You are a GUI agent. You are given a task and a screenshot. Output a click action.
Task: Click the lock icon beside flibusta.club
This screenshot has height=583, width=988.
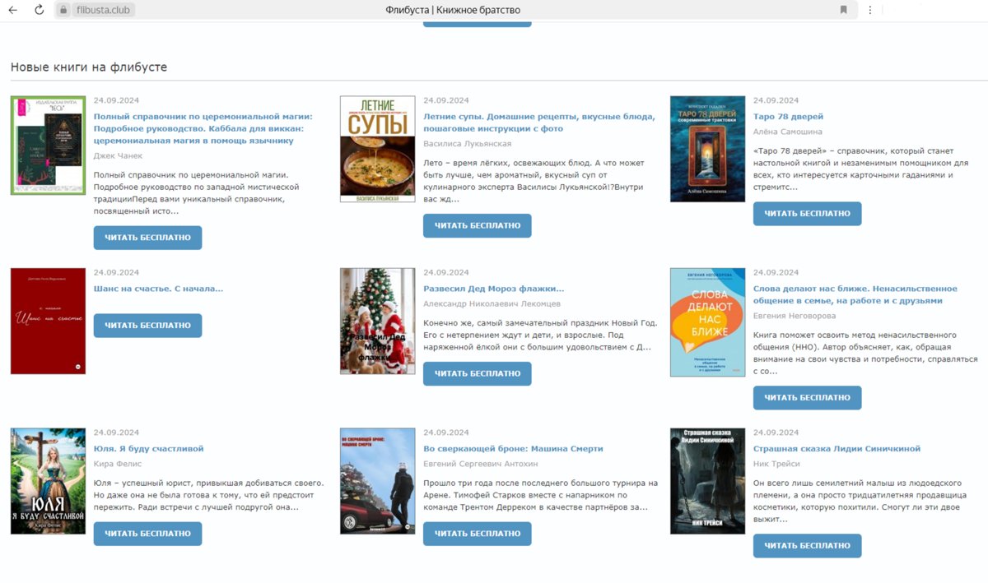pyautogui.click(x=63, y=10)
